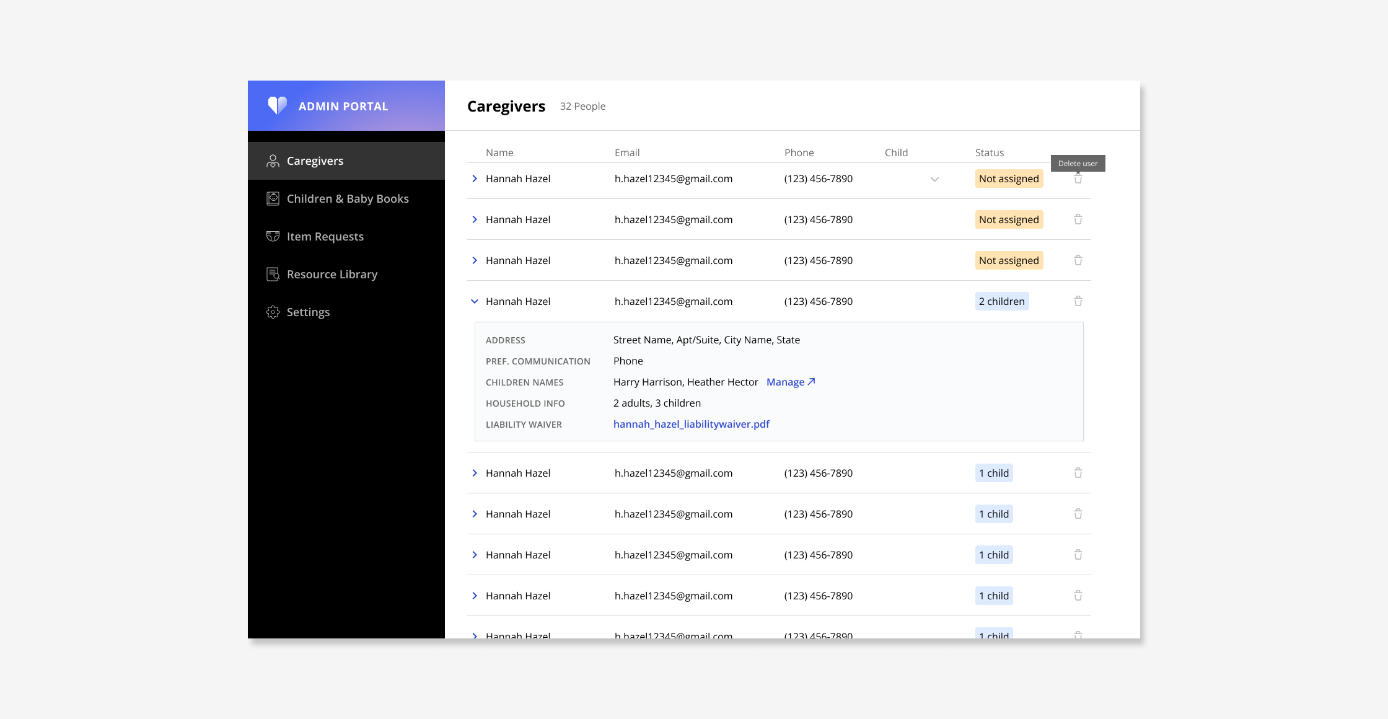Delete the first caregiver using trash icon
Image resolution: width=1388 pixels, height=719 pixels.
(x=1078, y=179)
